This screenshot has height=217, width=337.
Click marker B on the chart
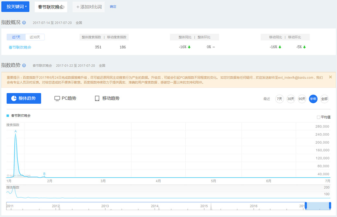[x=44, y=174]
